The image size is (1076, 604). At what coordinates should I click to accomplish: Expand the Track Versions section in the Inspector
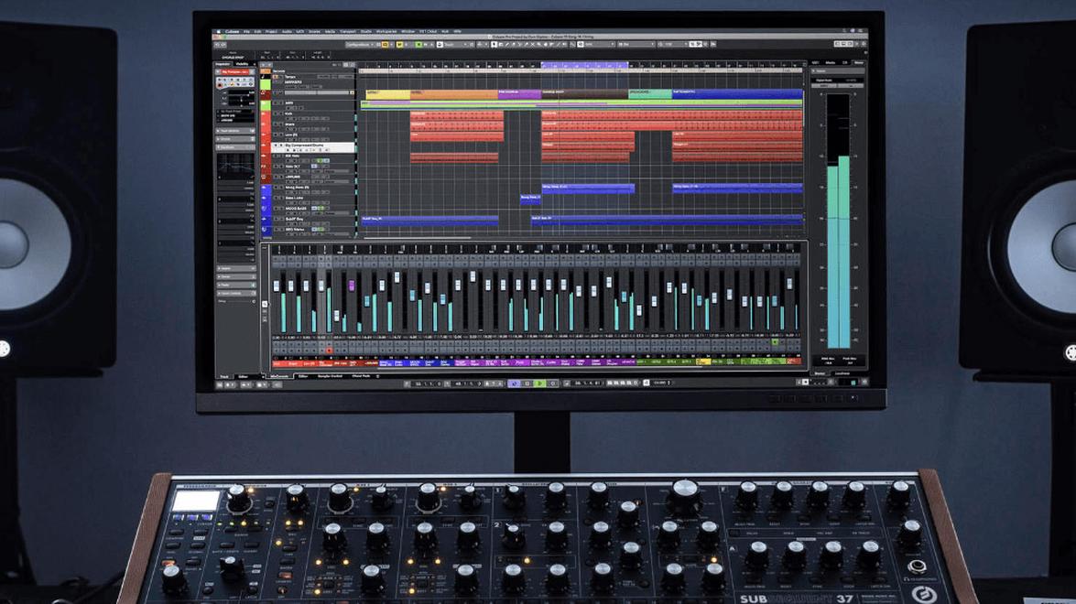236,131
